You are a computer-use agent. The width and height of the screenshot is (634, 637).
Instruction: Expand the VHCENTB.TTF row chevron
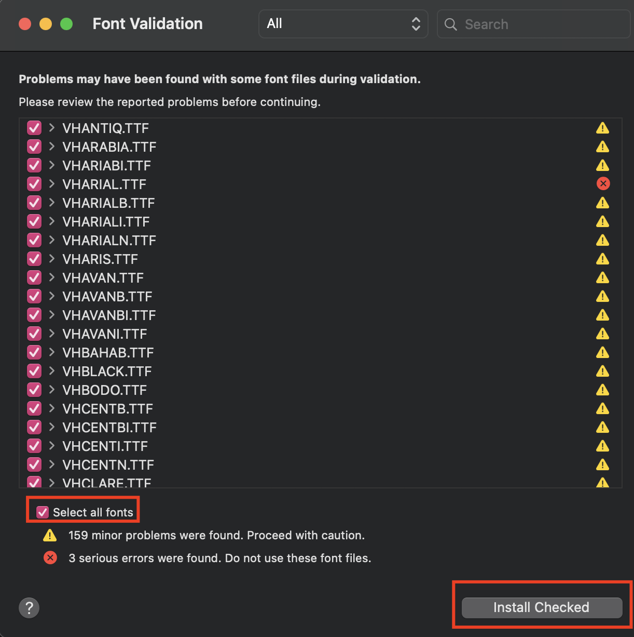pos(52,408)
